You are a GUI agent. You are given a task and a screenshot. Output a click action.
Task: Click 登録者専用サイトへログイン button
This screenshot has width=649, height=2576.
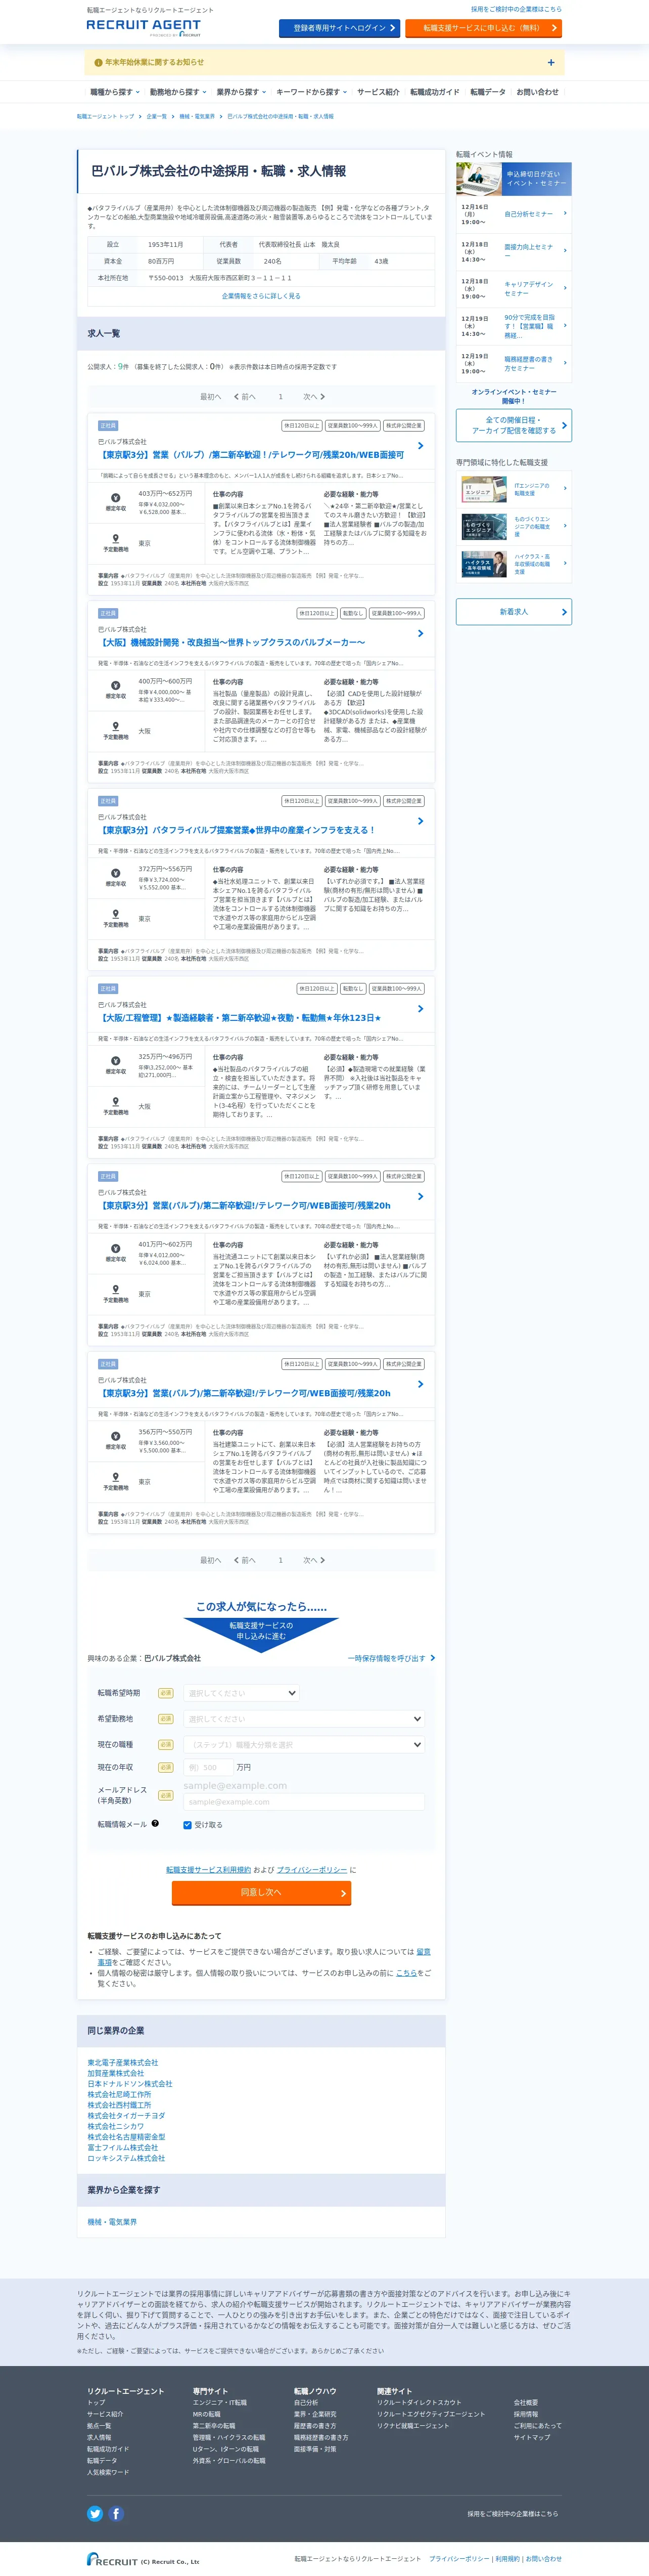click(340, 28)
